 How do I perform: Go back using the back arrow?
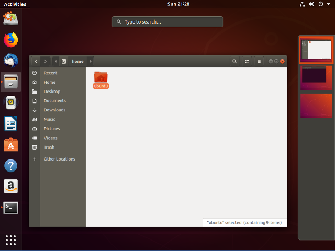tap(36, 61)
